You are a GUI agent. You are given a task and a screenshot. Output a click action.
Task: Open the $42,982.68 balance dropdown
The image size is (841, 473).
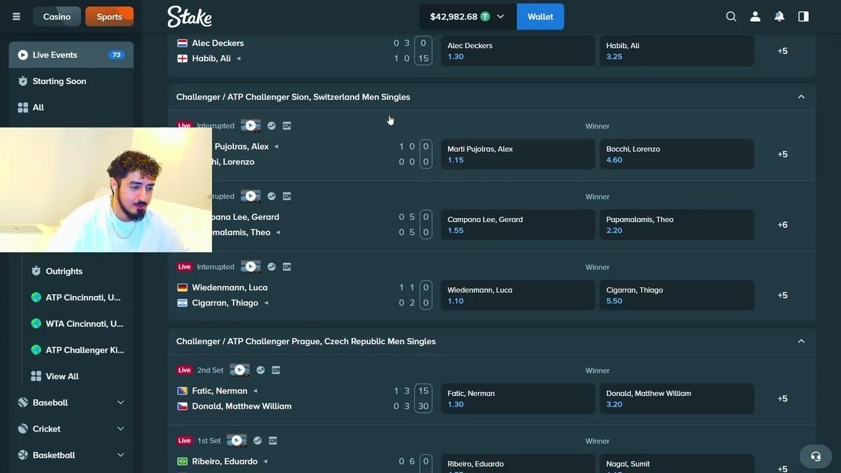click(468, 16)
